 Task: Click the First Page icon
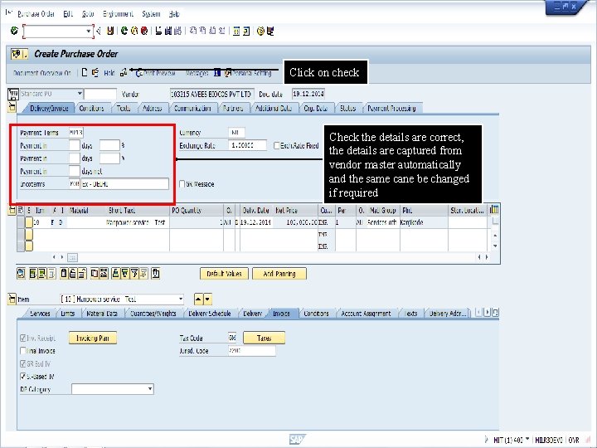[193, 31]
